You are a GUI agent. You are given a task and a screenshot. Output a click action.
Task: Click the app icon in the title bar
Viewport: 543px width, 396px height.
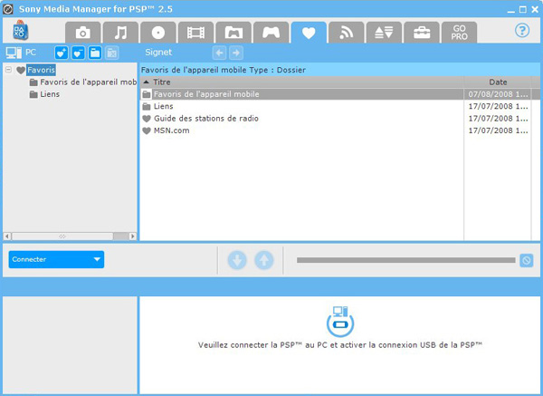[x=7, y=9]
